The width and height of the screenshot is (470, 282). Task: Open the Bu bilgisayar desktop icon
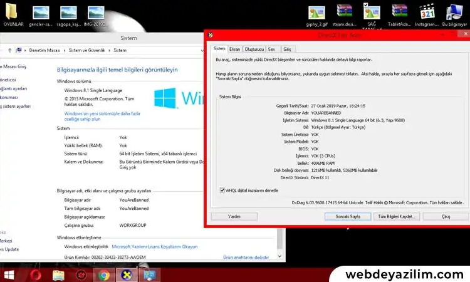point(454,15)
